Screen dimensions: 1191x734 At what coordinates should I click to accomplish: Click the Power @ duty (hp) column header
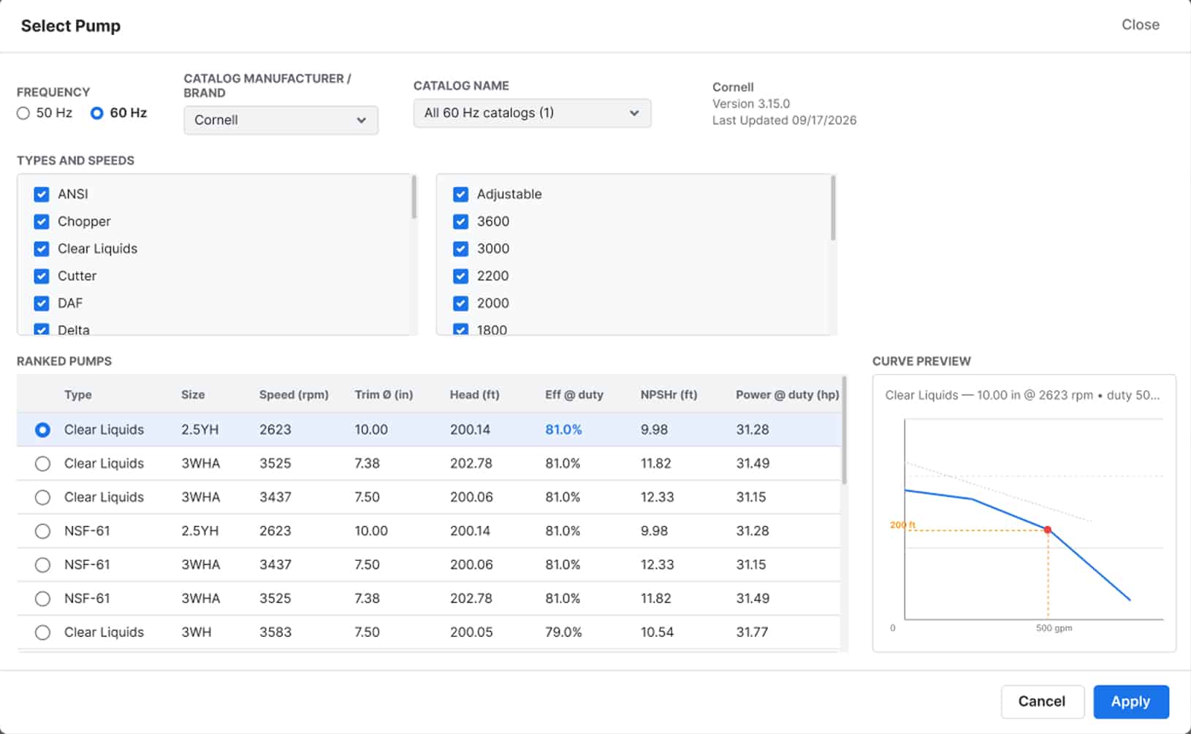pyautogui.click(x=787, y=394)
